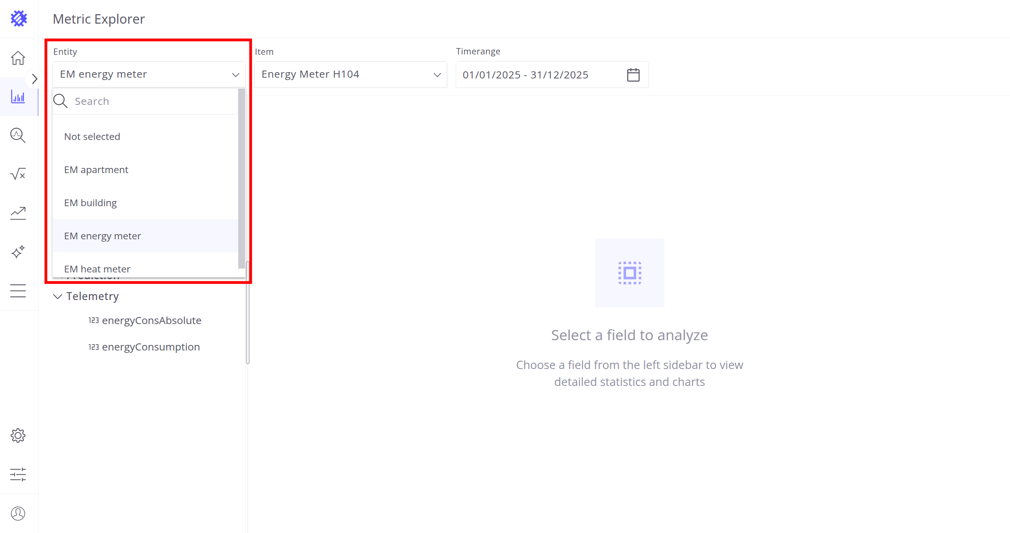Open the bar chart metrics icon
1010x533 pixels.
coord(18,97)
